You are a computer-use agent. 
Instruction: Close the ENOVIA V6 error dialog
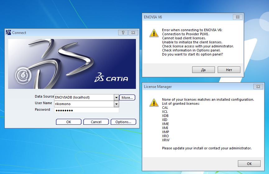(237, 17)
